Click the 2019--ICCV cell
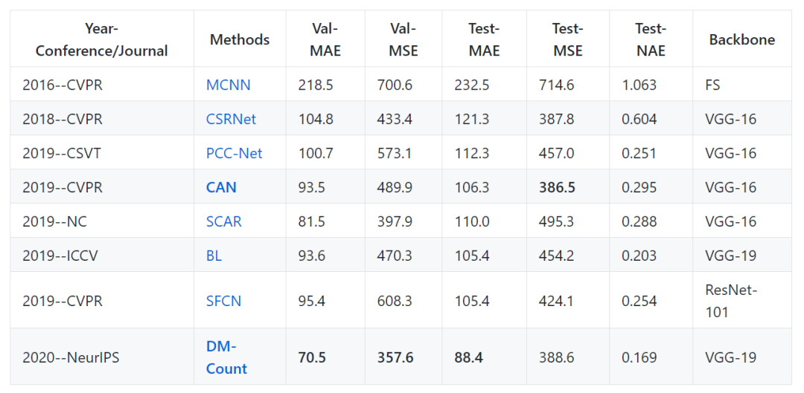This screenshot has width=804, height=393. (x=60, y=256)
